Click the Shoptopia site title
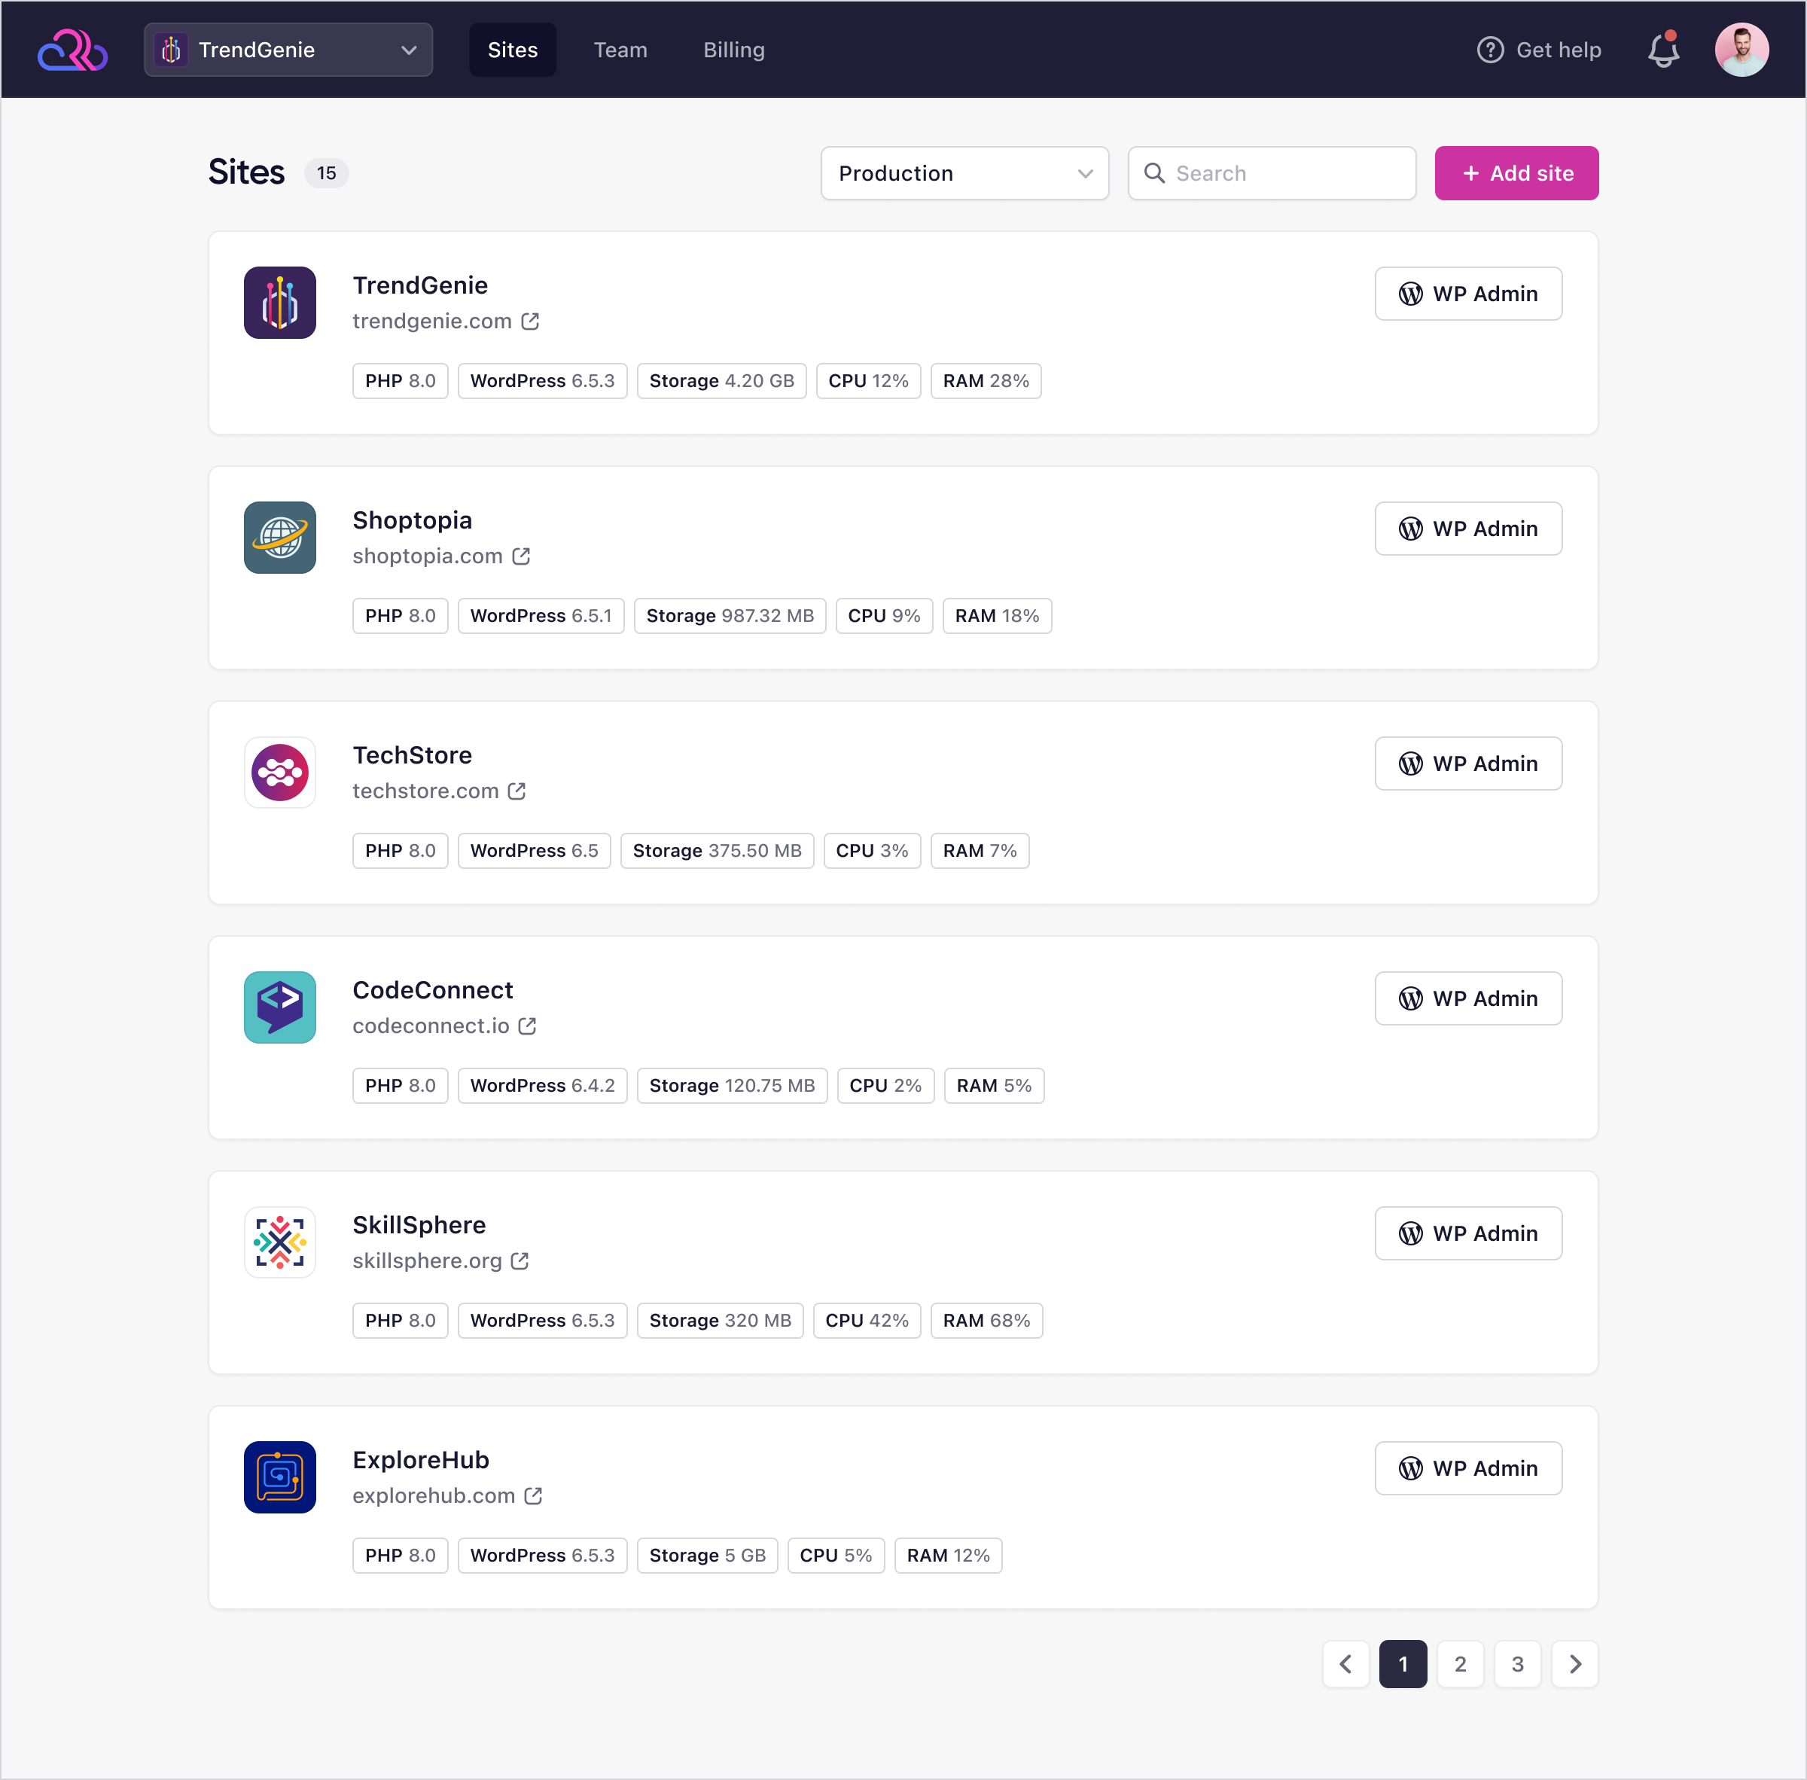 411,520
